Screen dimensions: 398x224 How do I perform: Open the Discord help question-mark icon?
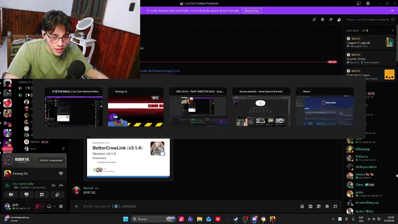tap(368, 3)
